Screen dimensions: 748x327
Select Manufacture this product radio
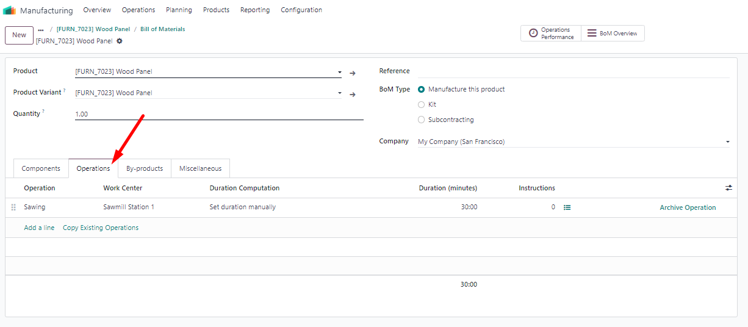point(421,89)
